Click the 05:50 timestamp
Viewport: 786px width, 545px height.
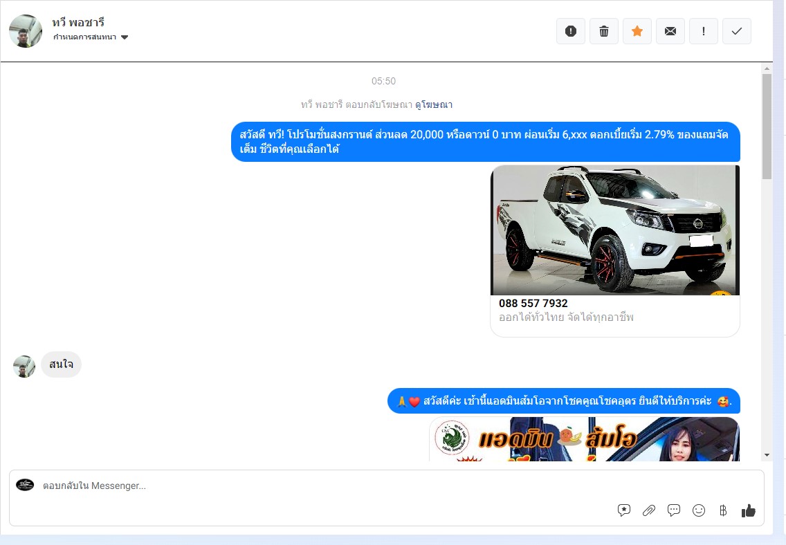(x=383, y=81)
